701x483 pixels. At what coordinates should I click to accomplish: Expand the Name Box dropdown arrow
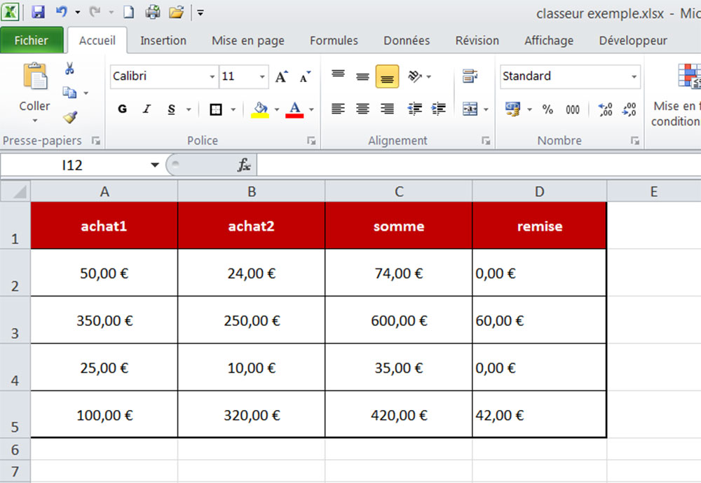(155, 165)
